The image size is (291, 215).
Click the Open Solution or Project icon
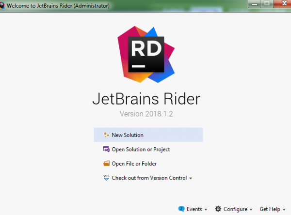click(106, 149)
